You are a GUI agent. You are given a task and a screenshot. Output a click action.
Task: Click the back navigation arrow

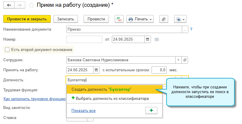9,5
